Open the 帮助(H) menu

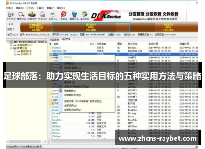pos(61,8)
